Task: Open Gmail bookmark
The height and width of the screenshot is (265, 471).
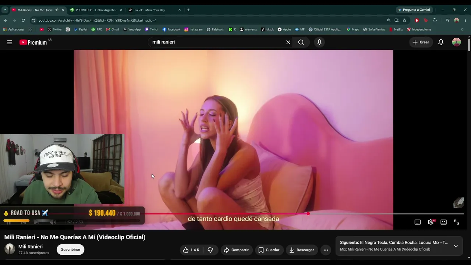Action: [x=113, y=29]
